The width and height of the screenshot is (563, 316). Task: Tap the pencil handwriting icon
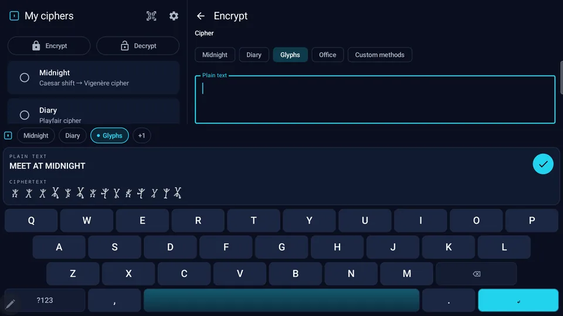[10, 304]
